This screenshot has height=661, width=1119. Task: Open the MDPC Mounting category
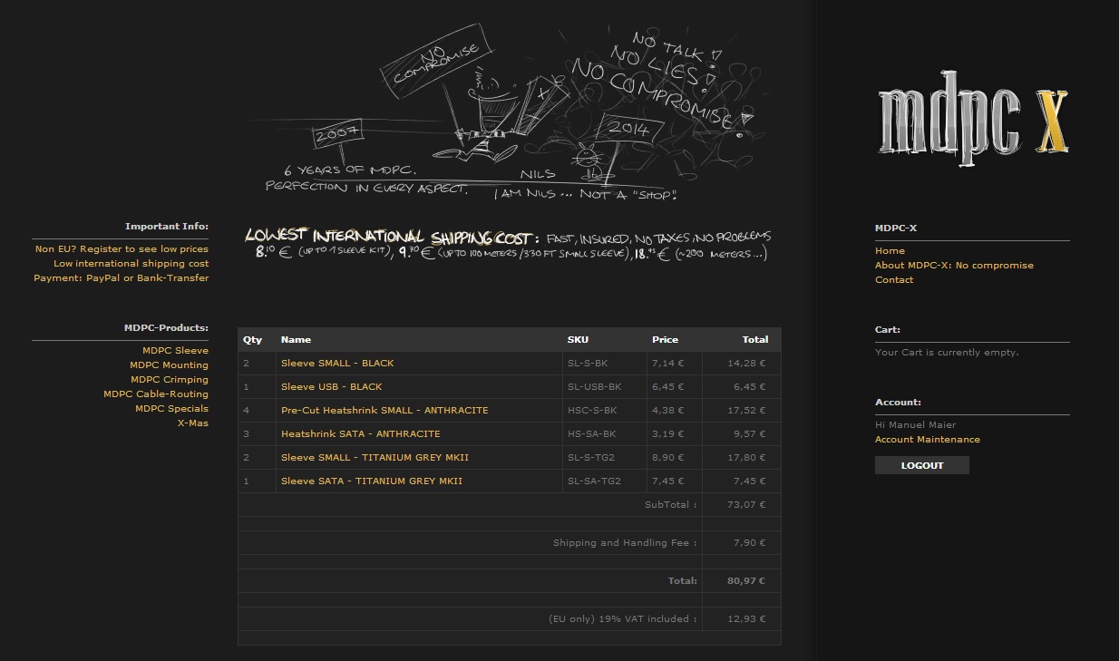click(x=169, y=365)
